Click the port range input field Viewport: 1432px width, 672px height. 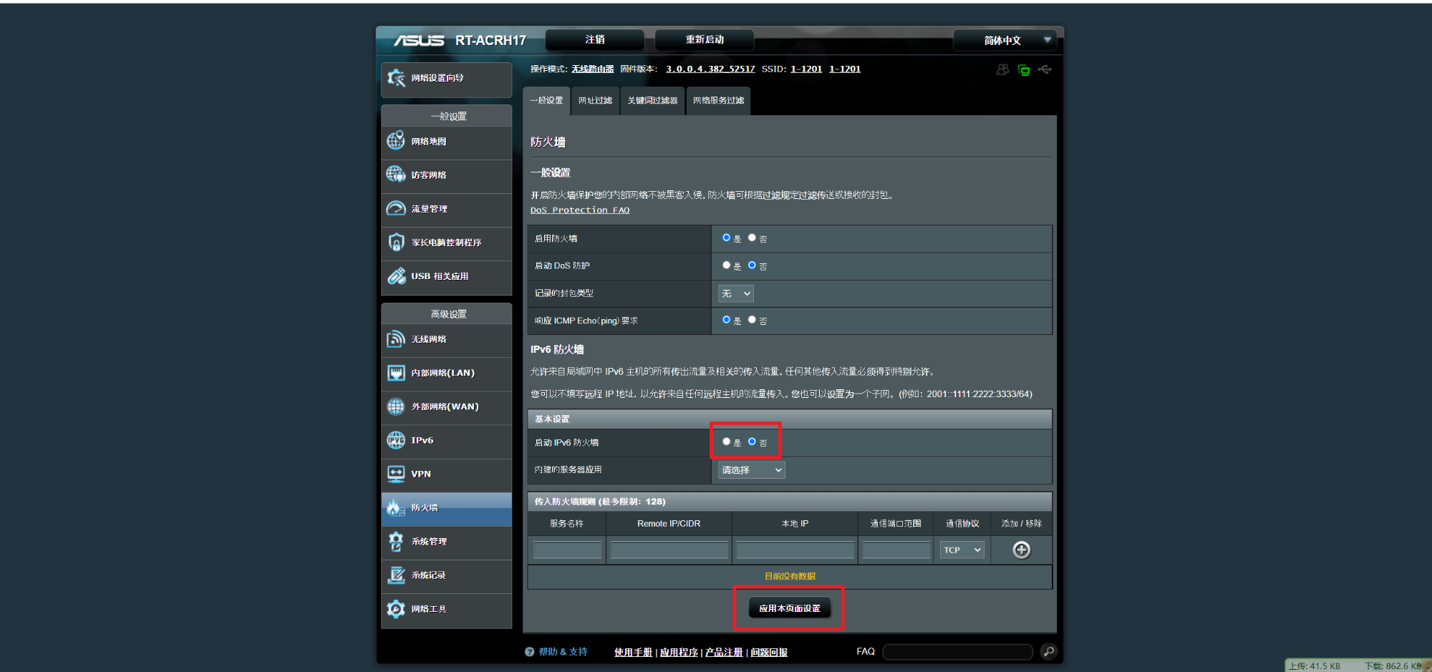coord(896,550)
